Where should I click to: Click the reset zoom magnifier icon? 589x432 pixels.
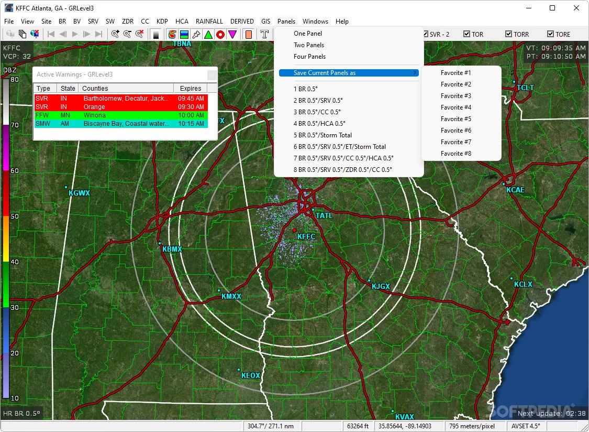click(139, 34)
